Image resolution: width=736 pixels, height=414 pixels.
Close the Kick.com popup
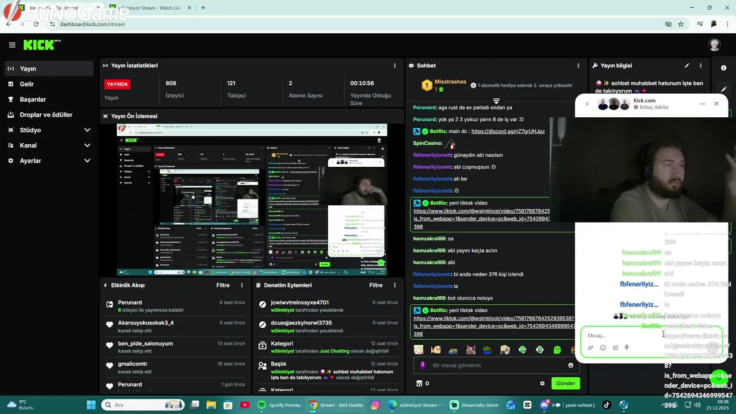pyautogui.click(x=716, y=104)
